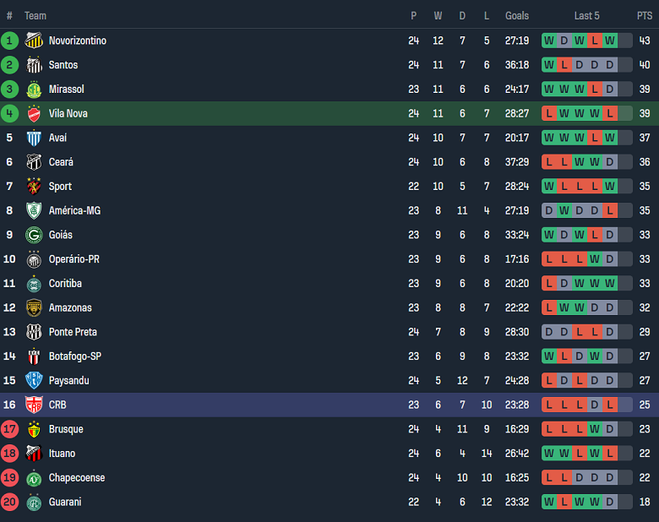Click the Sport club crest icon
This screenshot has width=659, height=522.
pyautogui.click(x=34, y=187)
